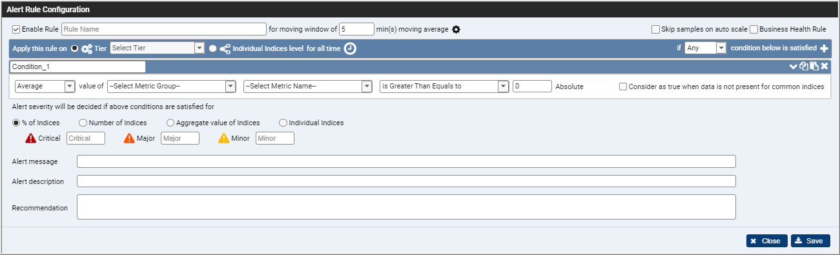The height and width of the screenshot is (255, 840).
Task: Open moving average settings gear icon
Action: tap(456, 30)
